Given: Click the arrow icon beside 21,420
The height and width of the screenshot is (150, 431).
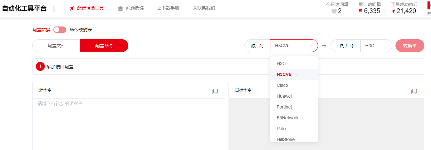Looking at the screenshot, I should click(x=393, y=11).
